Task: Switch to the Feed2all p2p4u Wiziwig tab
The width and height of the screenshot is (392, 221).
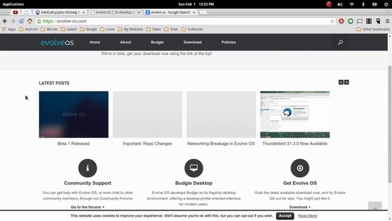Action: 60,12
